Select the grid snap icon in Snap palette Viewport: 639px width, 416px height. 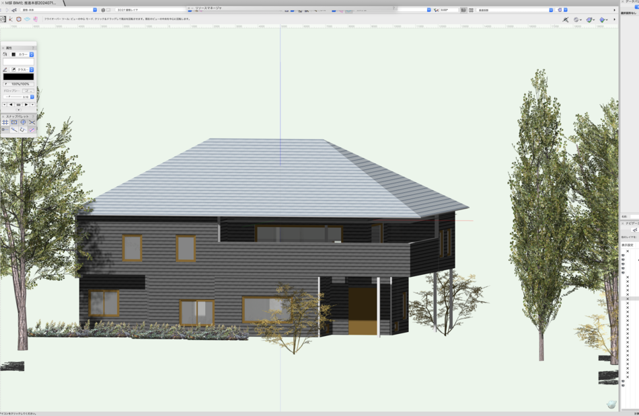pyautogui.click(x=5, y=122)
